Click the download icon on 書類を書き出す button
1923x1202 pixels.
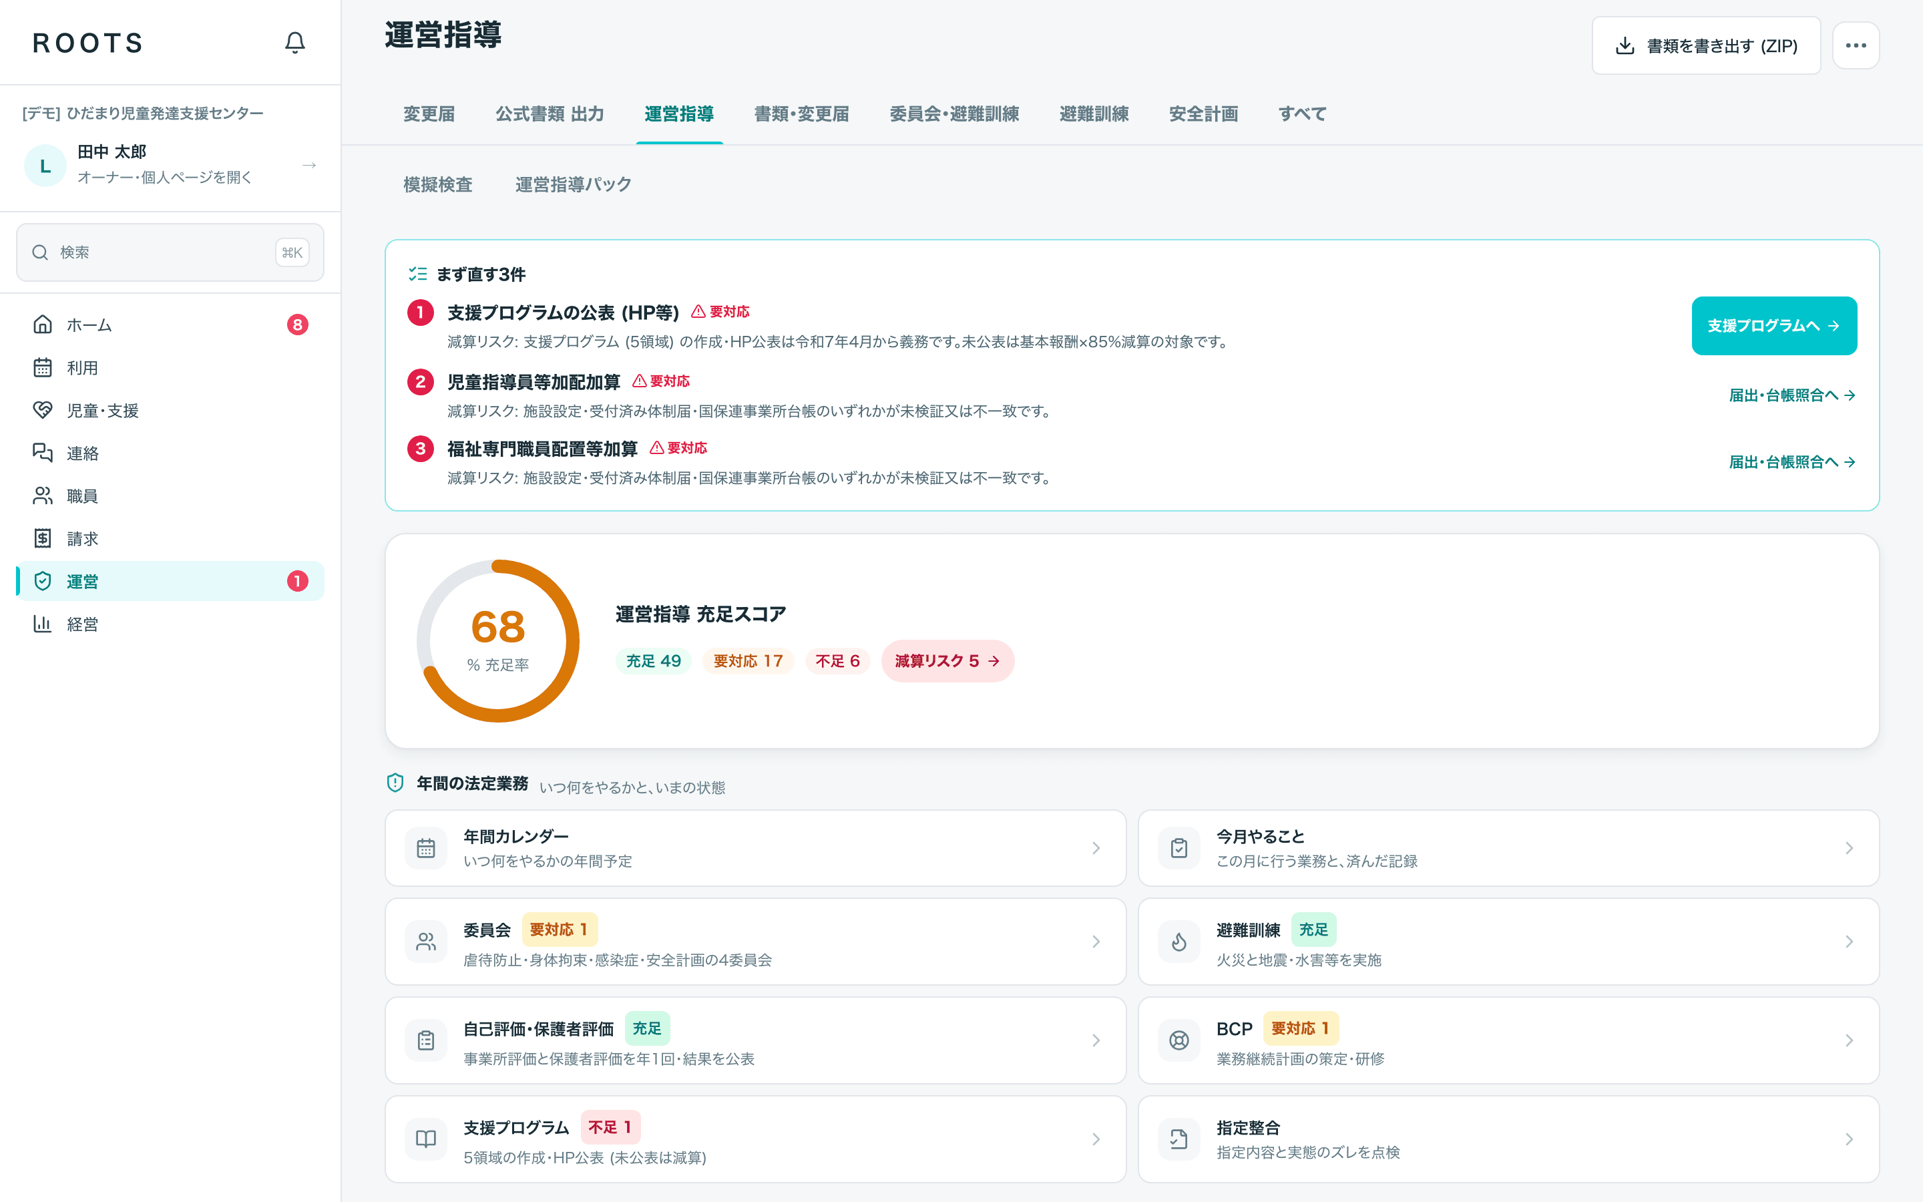(x=1625, y=46)
